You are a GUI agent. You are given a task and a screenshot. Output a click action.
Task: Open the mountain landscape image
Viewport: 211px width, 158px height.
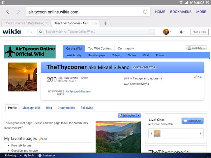pos(118,137)
